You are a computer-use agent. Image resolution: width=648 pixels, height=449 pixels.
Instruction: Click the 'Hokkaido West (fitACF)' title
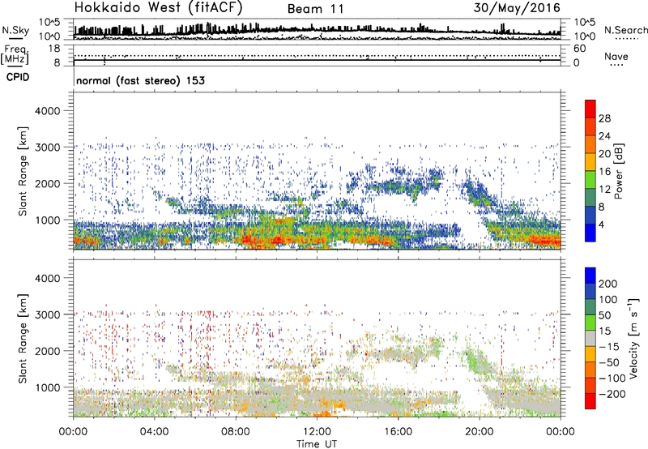click(158, 8)
